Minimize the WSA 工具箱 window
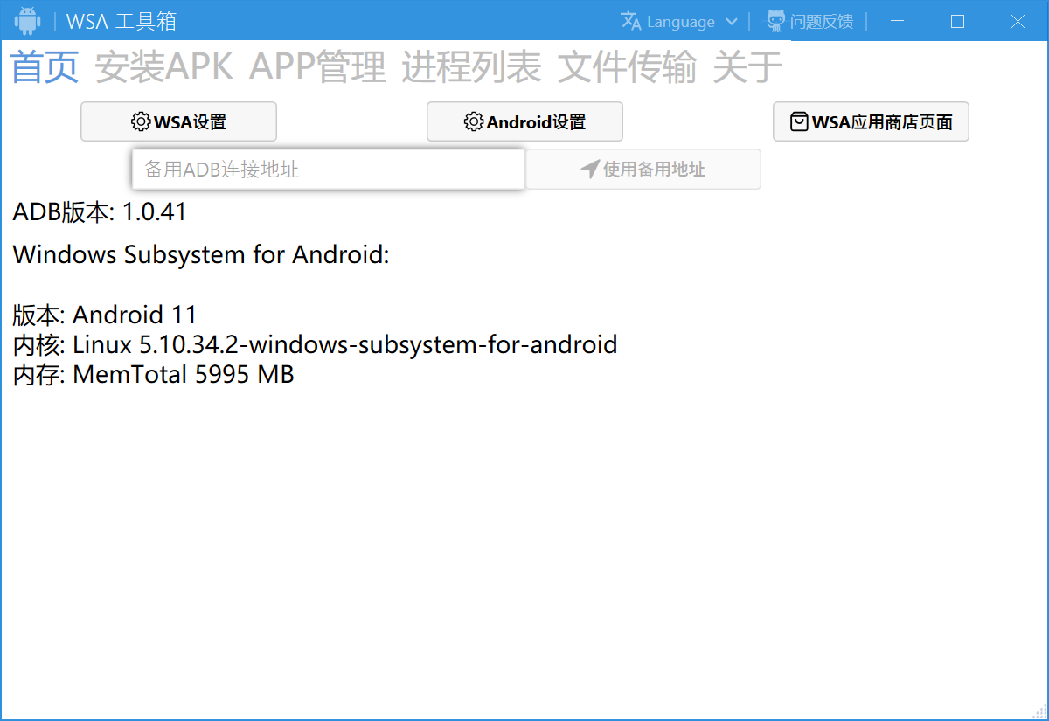 click(898, 21)
